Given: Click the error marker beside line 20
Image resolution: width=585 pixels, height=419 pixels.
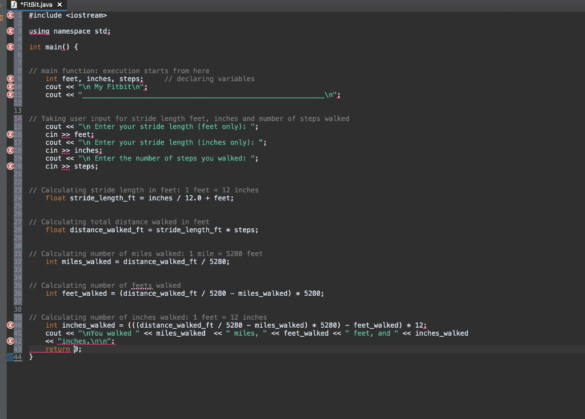Looking at the screenshot, I should (10, 166).
